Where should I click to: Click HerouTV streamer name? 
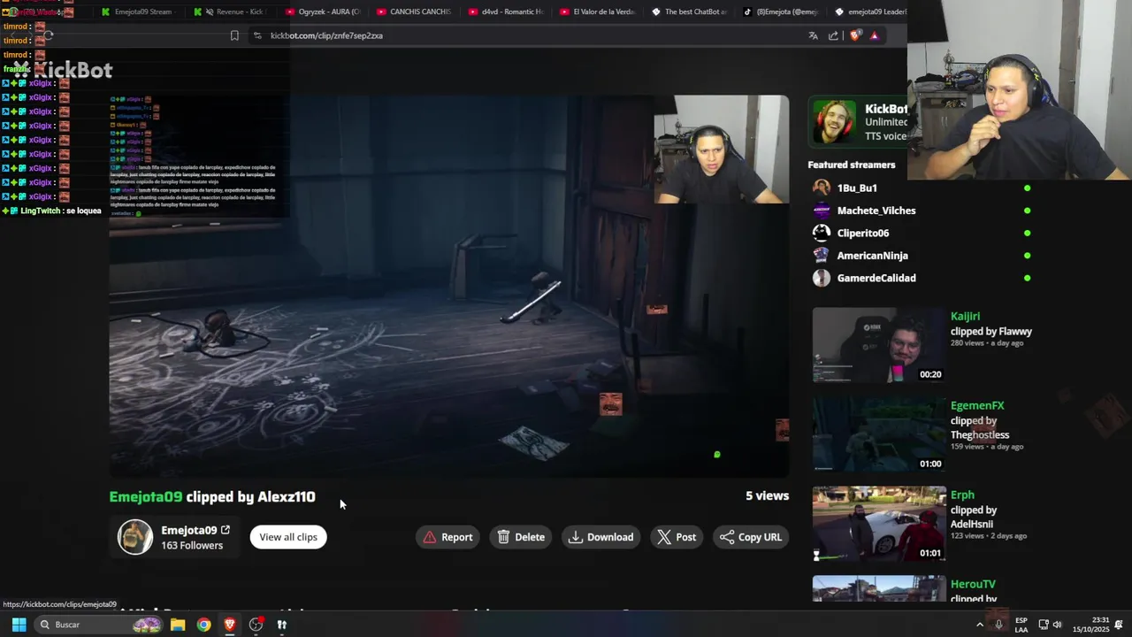coord(973,584)
